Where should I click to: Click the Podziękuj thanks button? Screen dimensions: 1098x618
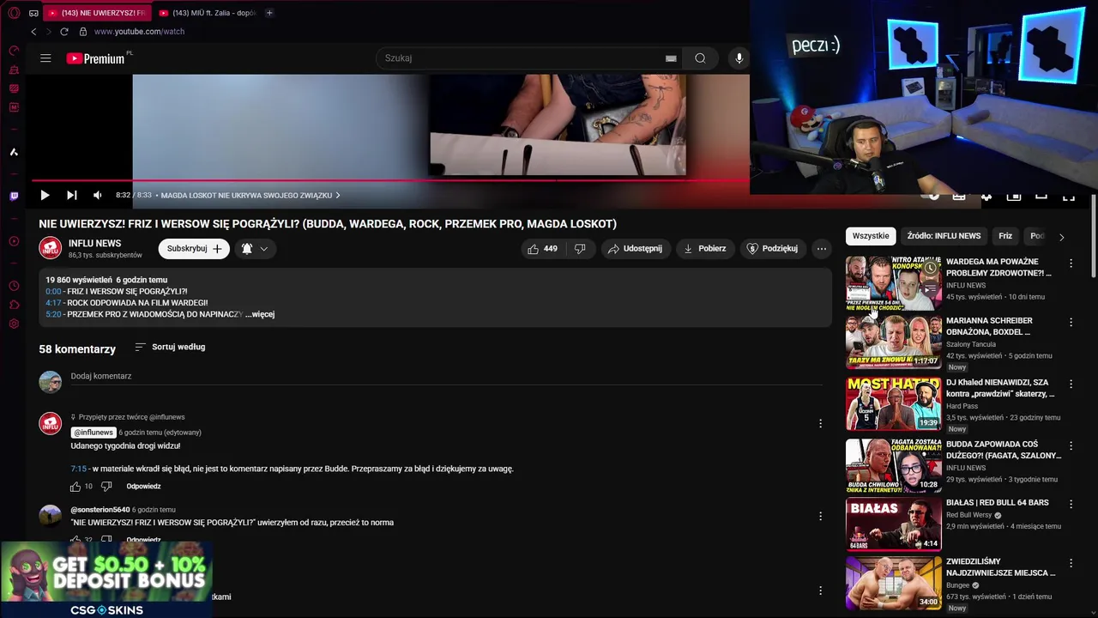(x=772, y=249)
